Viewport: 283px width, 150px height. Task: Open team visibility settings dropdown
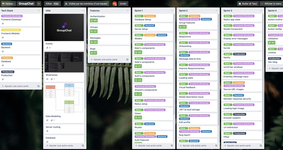[86, 4]
